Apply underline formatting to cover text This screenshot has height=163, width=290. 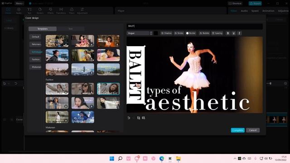(x=234, y=33)
